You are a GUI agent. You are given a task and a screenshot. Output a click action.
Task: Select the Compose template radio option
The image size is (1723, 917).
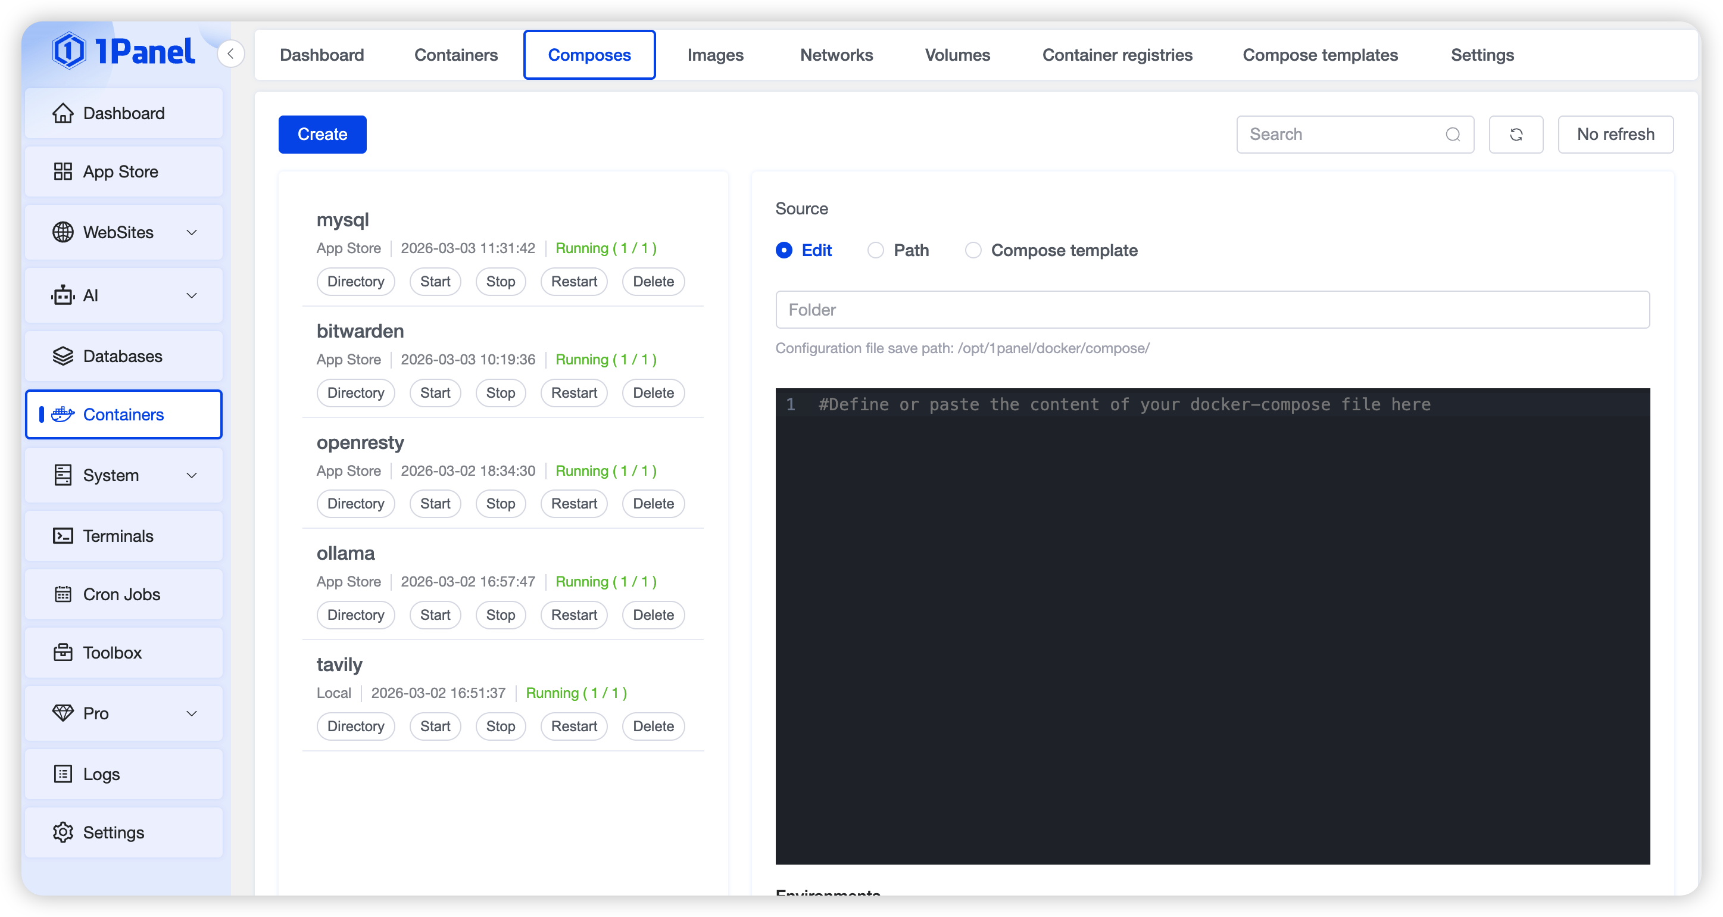(x=973, y=250)
